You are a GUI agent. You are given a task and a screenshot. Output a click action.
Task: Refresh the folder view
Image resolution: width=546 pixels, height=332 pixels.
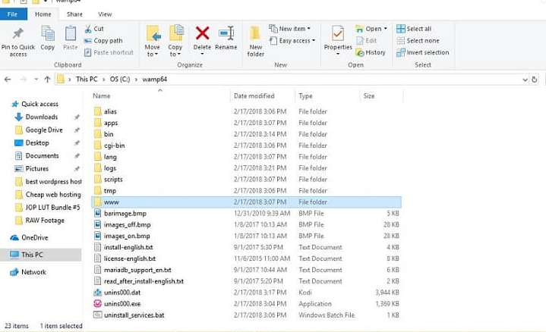click(x=534, y=80)
